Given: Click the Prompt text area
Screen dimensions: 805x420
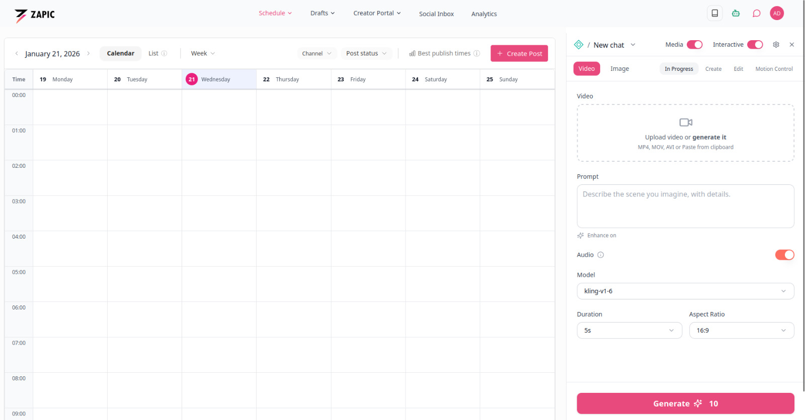Looking at the screenshot, I should pos(685,206).
